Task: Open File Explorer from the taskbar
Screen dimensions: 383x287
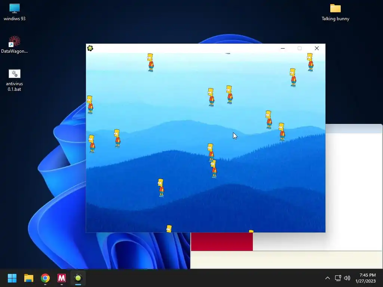Action: [28, 278]
